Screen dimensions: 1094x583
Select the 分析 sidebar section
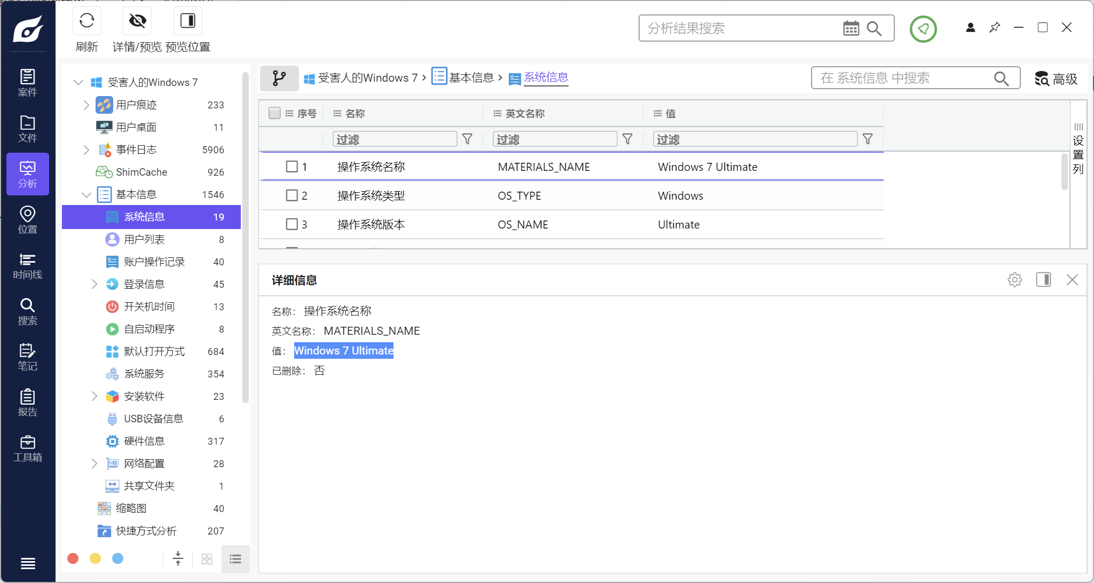click(x=28, y=174)
